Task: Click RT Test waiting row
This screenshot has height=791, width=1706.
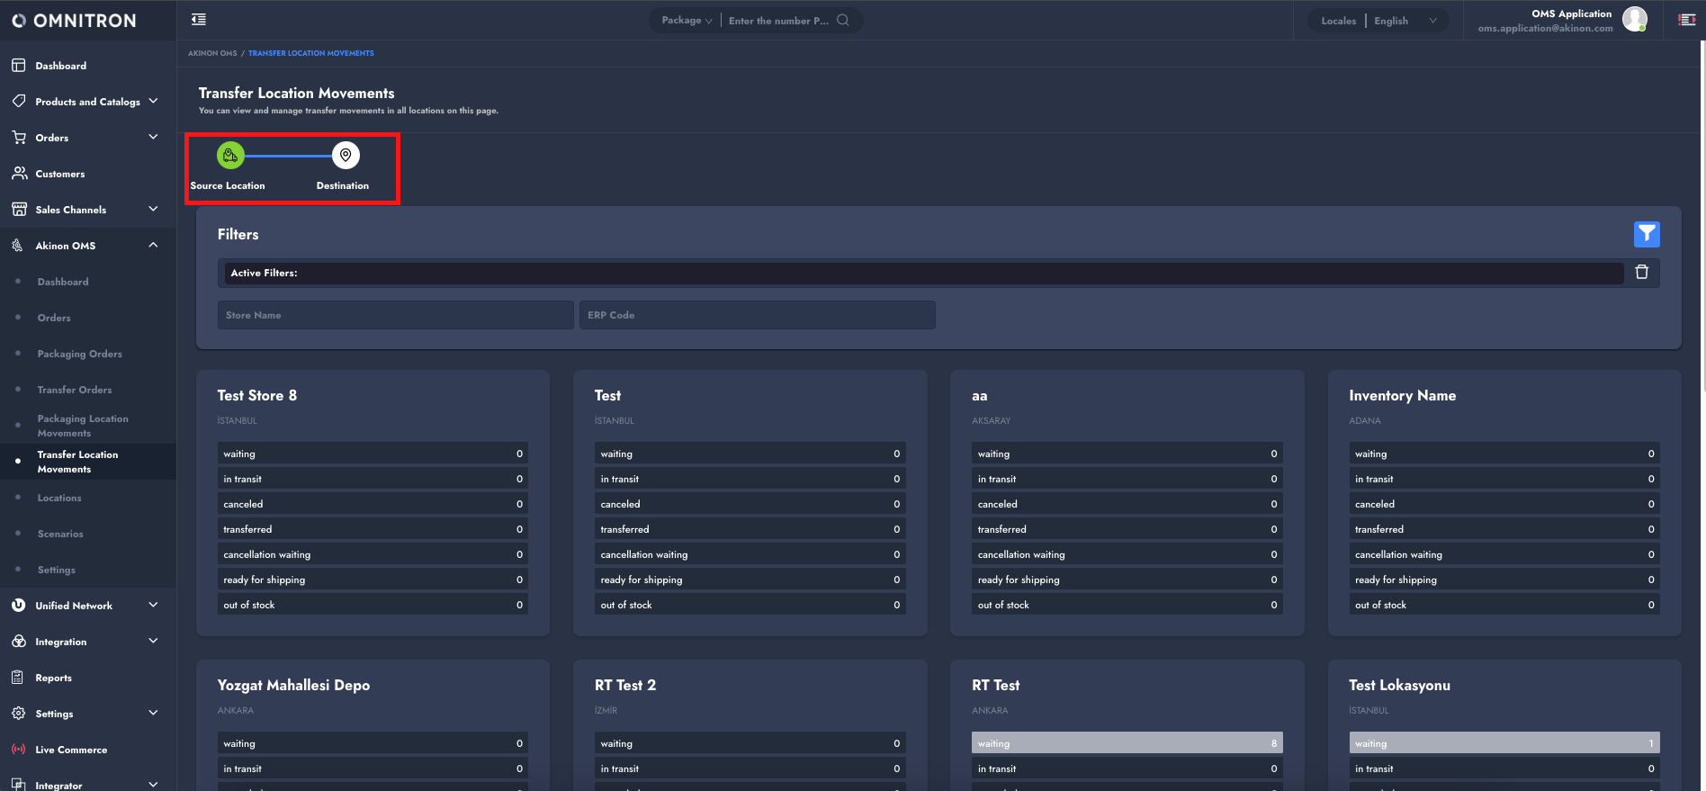Action: [x=1127, y=743]
